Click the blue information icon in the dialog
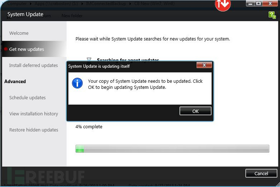The image size is (280, 187). pos(77,83)
